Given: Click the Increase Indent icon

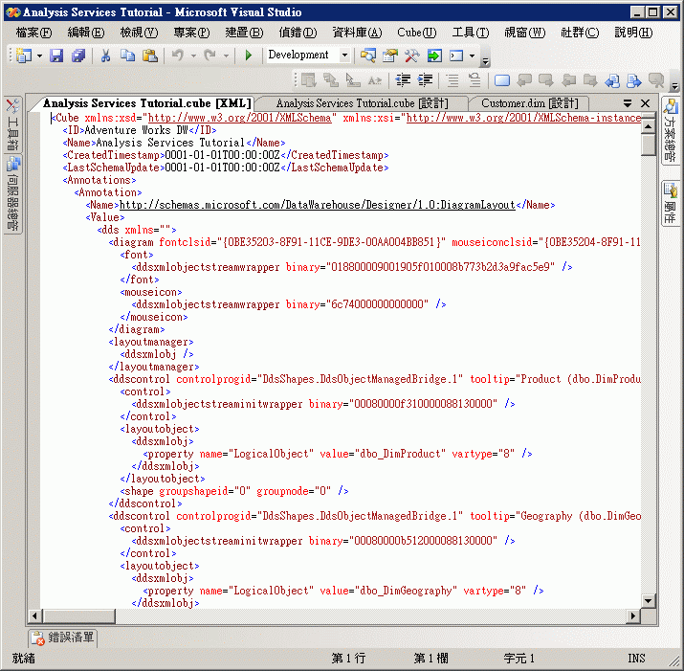Looking at the screenshot, I should [425, 80].
